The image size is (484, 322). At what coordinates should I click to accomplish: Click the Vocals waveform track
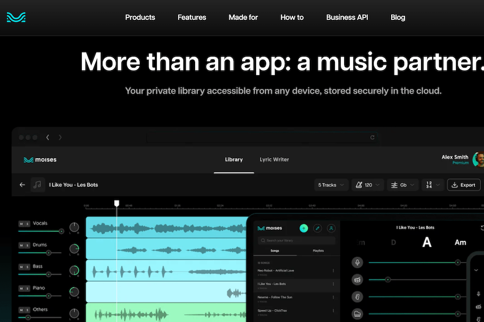(x=166, y=227)
